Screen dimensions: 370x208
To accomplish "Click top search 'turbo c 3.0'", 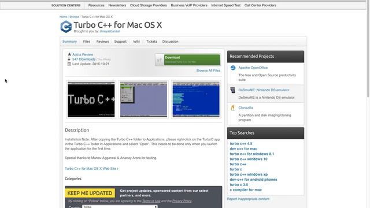I will coord(239,185).
